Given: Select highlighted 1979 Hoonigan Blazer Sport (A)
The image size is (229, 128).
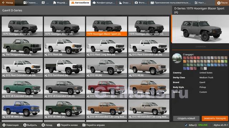Looking at the screenshot, I should coord(107,26).
